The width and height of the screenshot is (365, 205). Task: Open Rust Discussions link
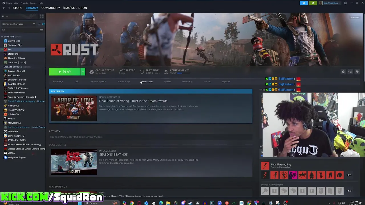point(147,81)
